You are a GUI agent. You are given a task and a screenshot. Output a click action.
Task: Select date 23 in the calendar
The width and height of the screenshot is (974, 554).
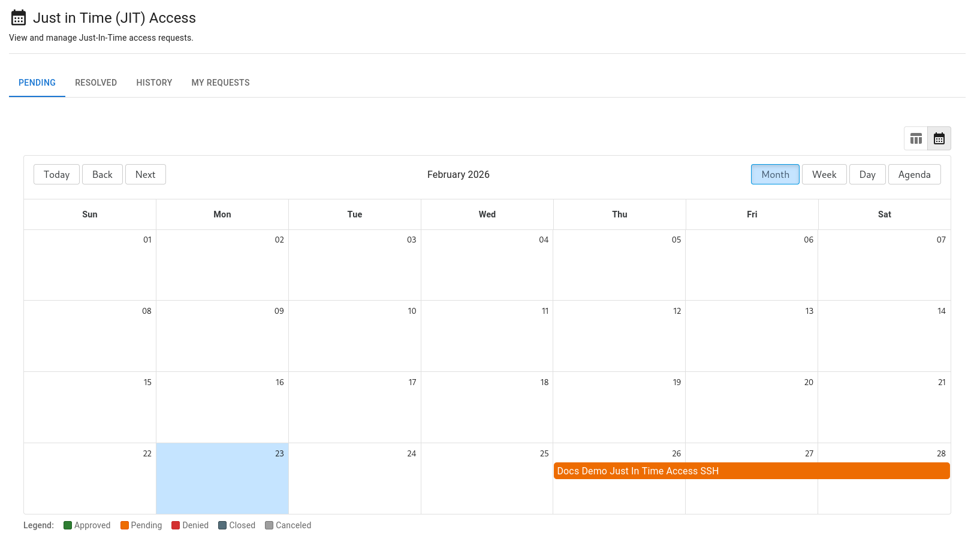[x=279, y=453]
